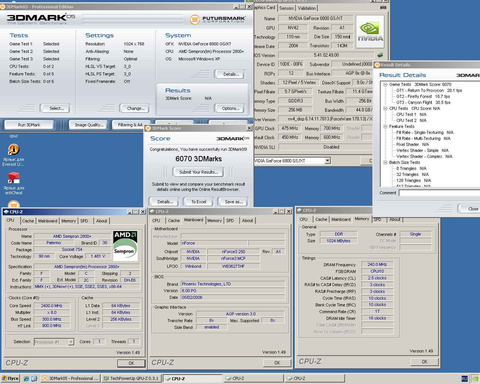Click the nForce3 250 chipset value
The width and height of the screenshot is (480, 384).
(x=233, y=252)
